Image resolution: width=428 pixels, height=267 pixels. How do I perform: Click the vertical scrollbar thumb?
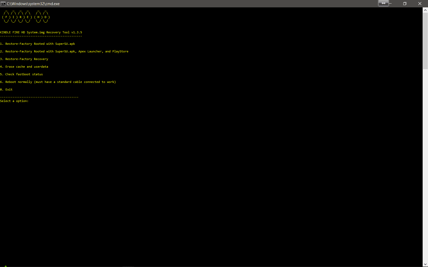coord(425,41)
